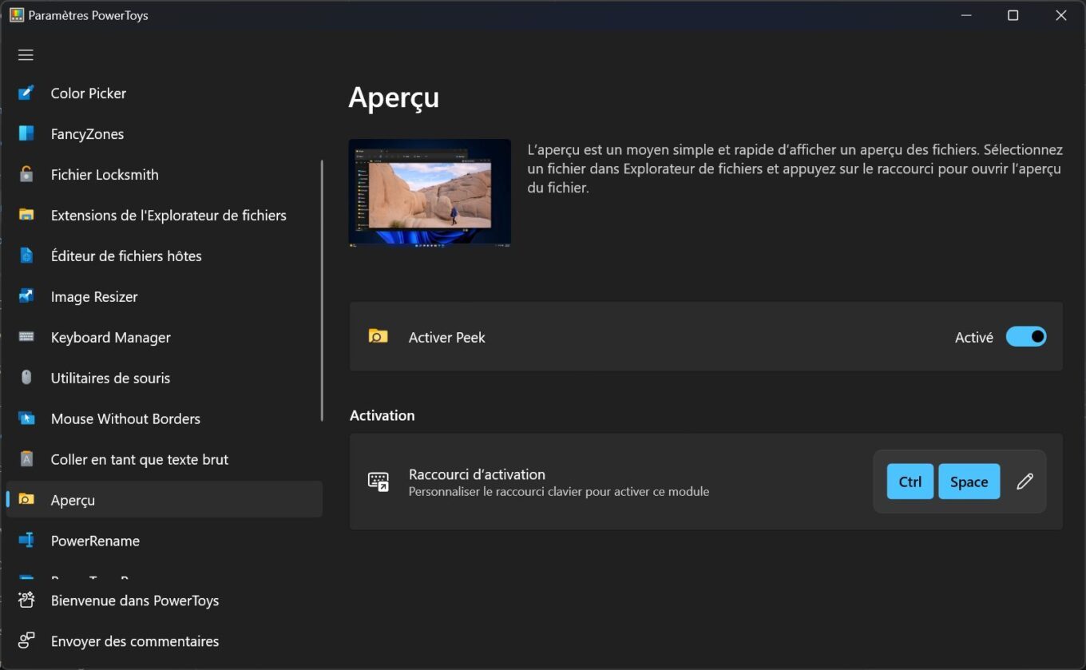Image resolution: width=1086 pixels, height=670 pixels.
Task: Click the Coller en tant que texte brut icon
Action: point(26,460)
